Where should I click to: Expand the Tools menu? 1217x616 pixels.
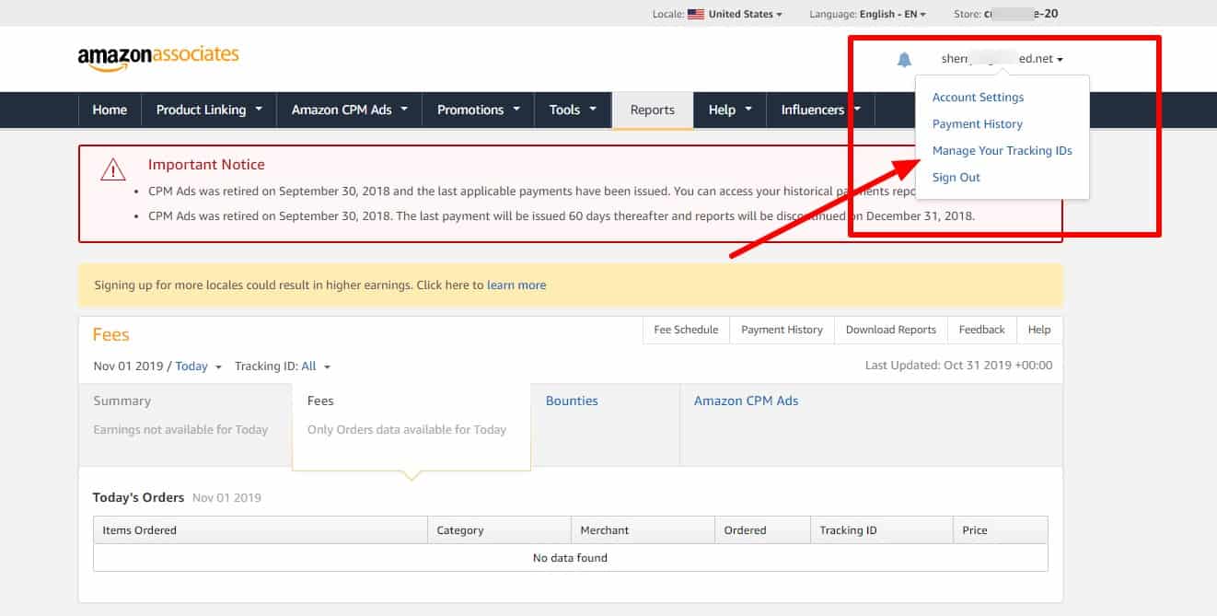click(573, 110)
